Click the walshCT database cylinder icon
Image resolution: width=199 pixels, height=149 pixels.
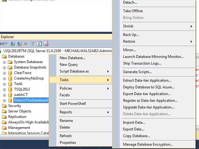coord(10,95)
